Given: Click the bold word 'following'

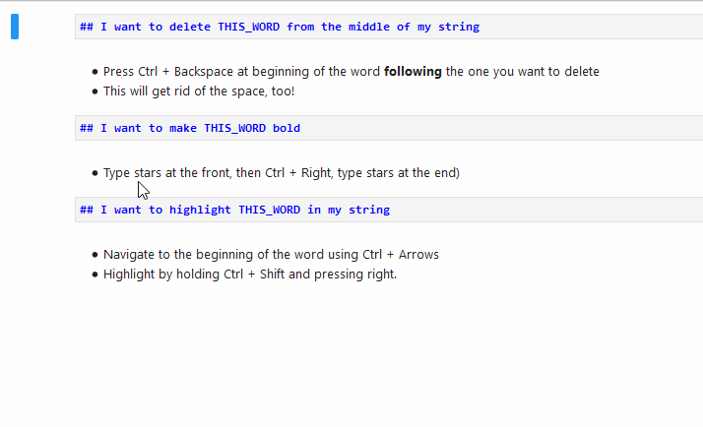Looking at the screenshot, I should point(413,72).
